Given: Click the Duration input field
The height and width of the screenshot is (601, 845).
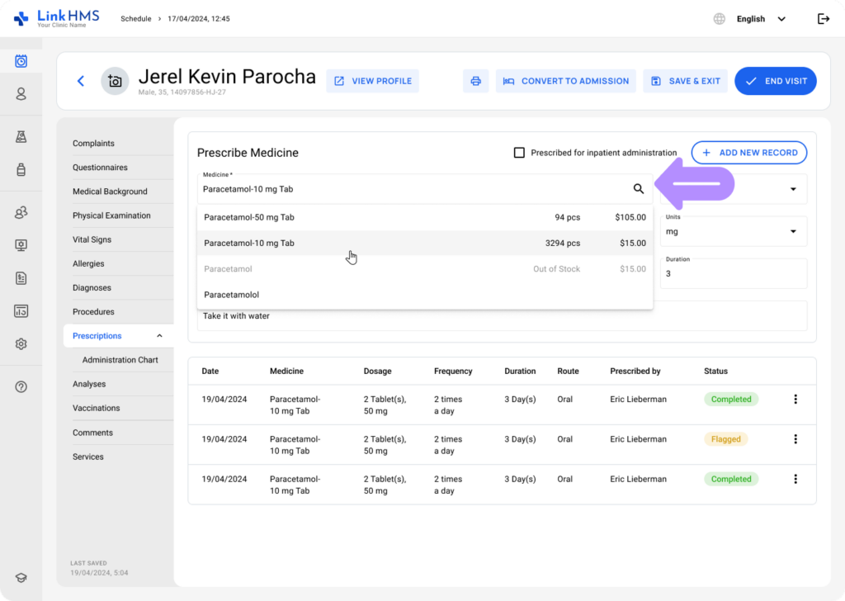Looking at the screenshot, I should tap(734, 273).
